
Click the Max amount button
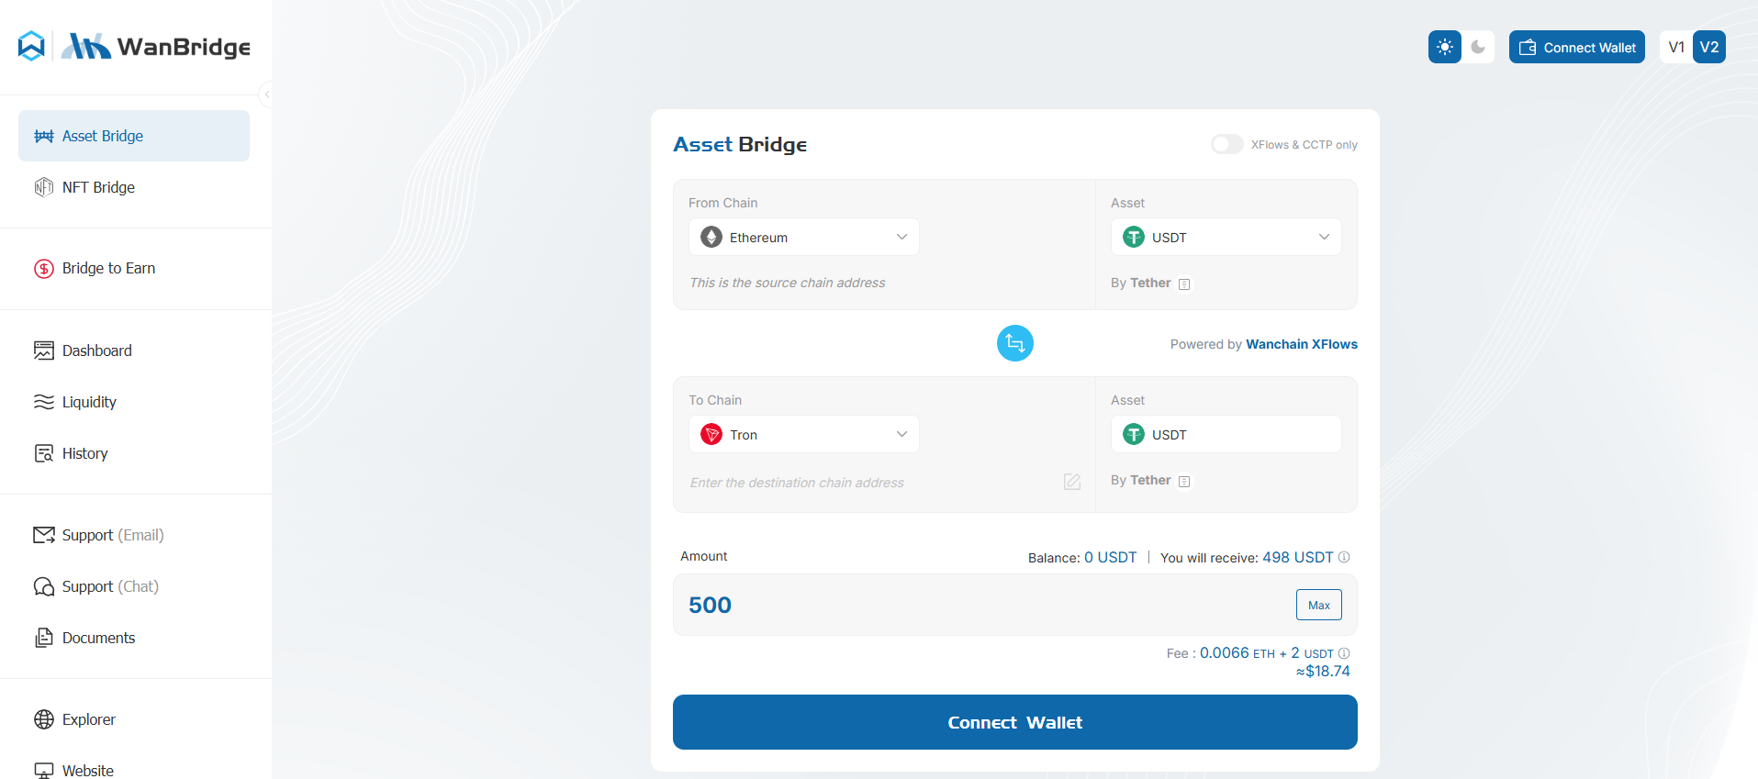pos(1319,605)
